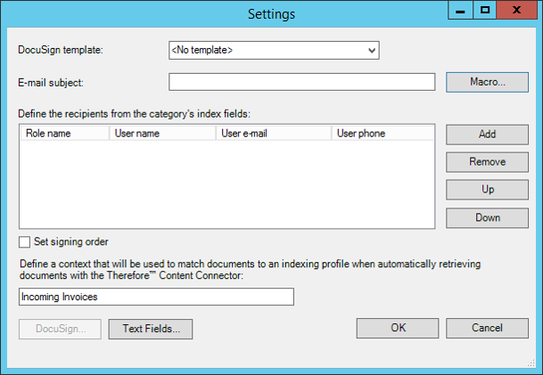
Task: Open the Macro... button
Action: pos(487,83)
